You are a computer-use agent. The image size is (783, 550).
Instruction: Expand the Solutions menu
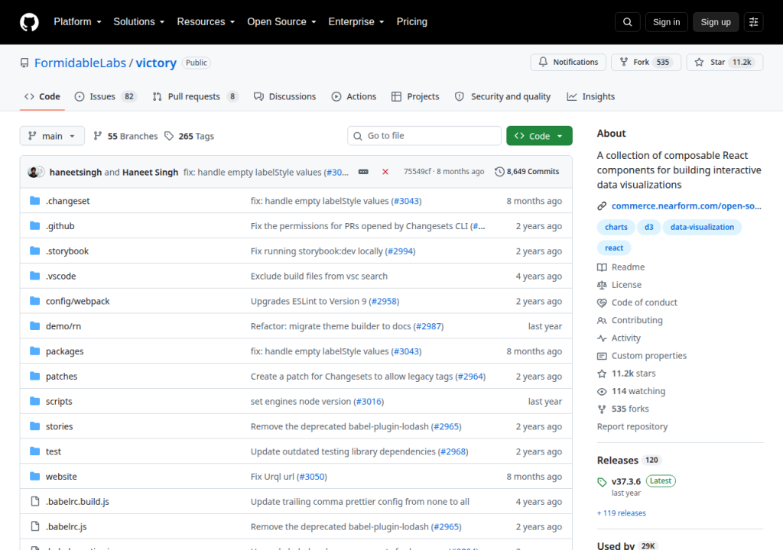click(x=139, y=22)
